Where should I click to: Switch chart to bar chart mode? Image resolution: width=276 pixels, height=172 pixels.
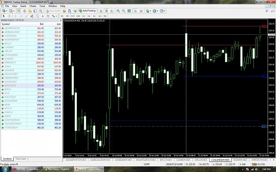[x=101, y=11]
